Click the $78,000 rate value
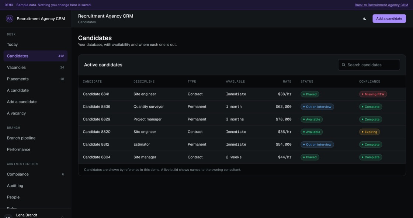Image resolution: width=413 pixels, height=218 pixels. 284,120
